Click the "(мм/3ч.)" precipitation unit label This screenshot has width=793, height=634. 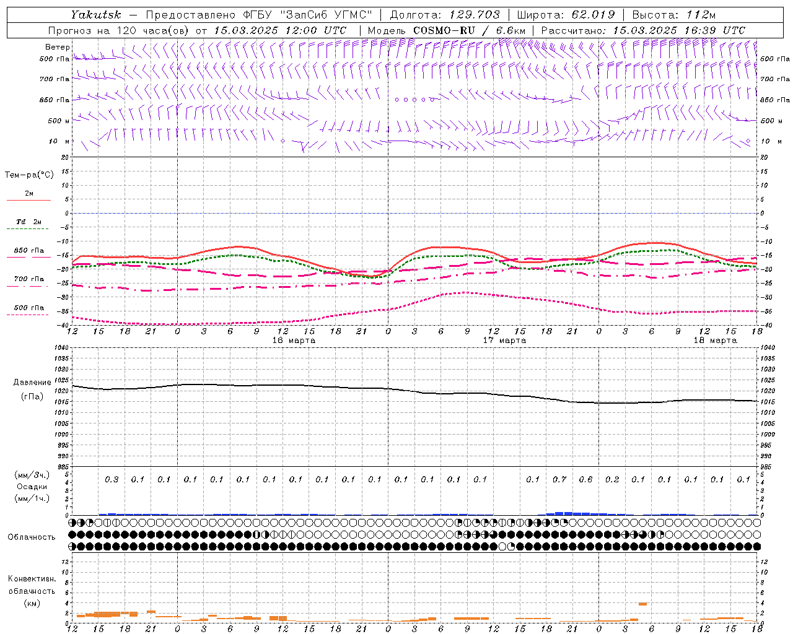(x=32, y=475)
